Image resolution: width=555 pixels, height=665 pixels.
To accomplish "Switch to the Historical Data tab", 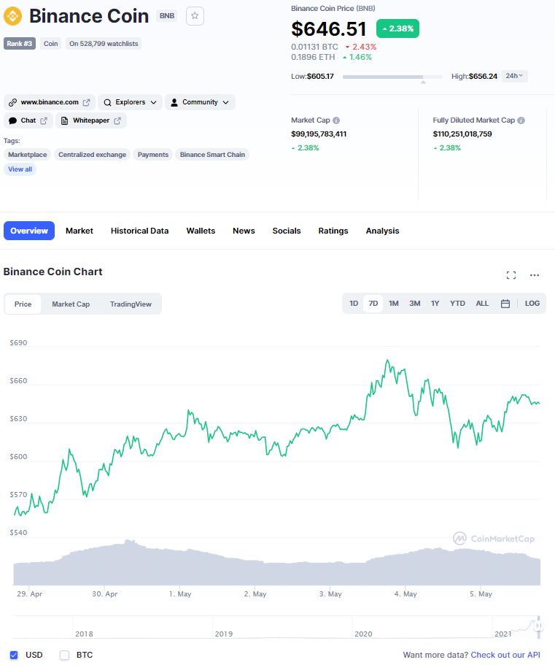I will (x=139, y=231).
